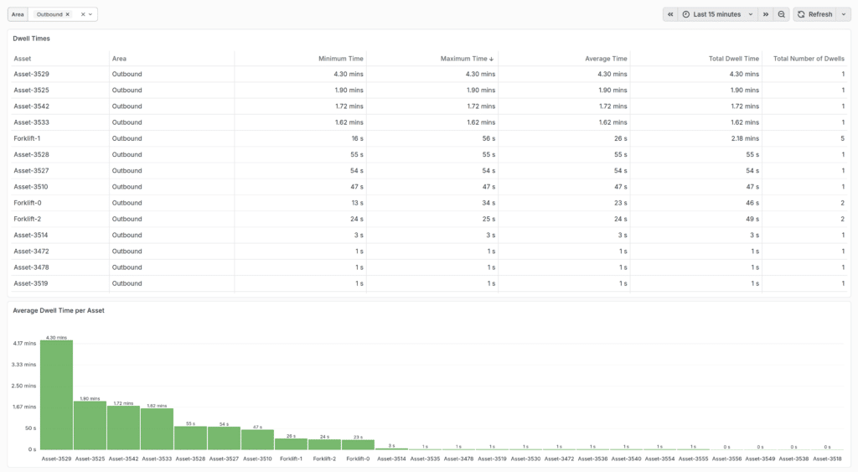Image resolution: width=858 pixels, height=472 pixels.
Task: Click Forklift-0 bar in the chart
Action: [358, 444]
